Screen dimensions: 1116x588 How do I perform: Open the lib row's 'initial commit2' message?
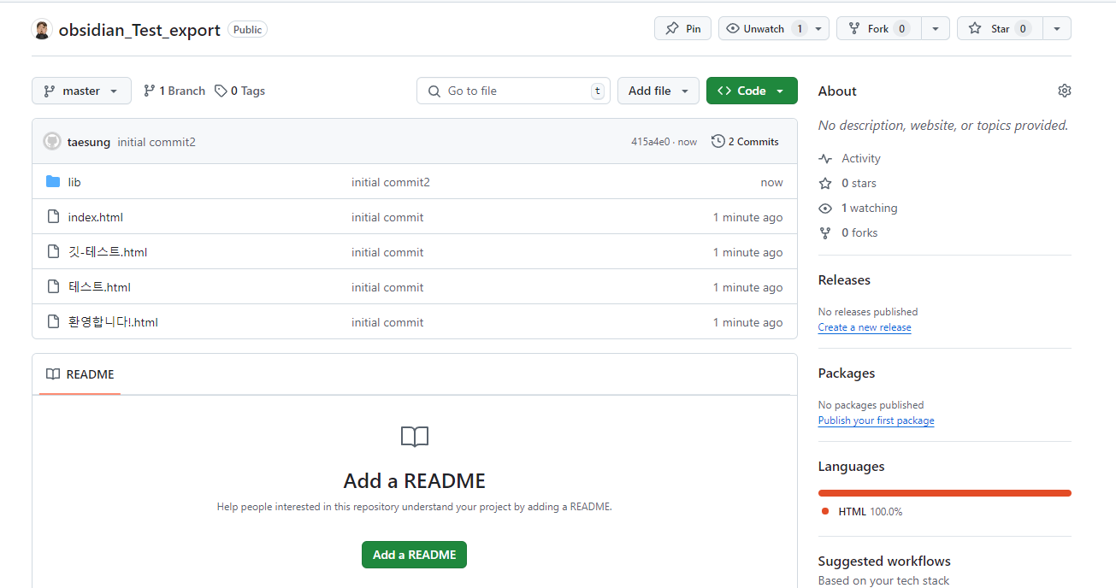[391, 182]
